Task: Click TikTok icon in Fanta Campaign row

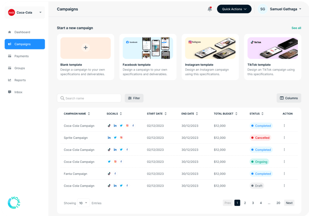Action: tap(109, 174)
